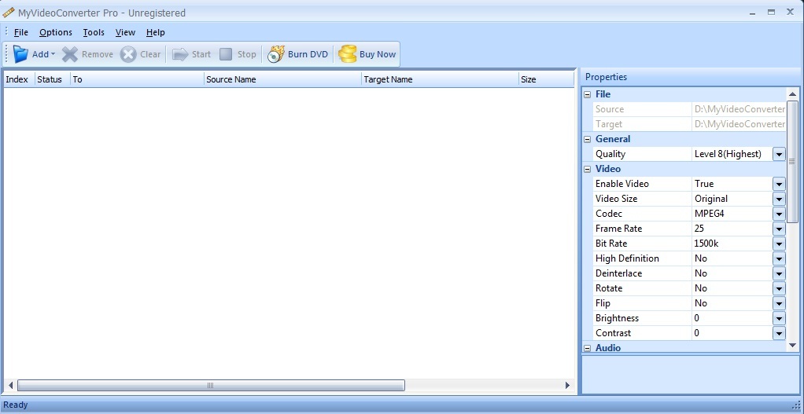Open the Video Size dropdown arrow
804x414 pixels.
[779, 199]
